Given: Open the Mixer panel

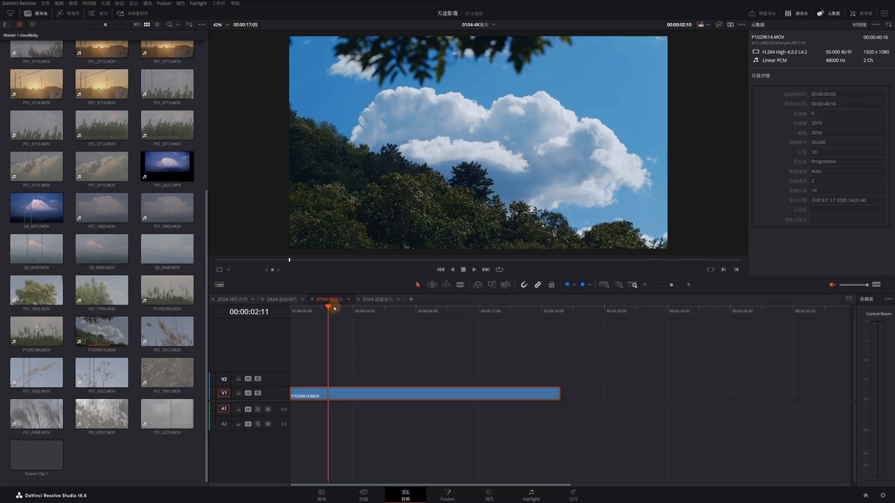Looking at the screenshot, I should coord(796,13).
